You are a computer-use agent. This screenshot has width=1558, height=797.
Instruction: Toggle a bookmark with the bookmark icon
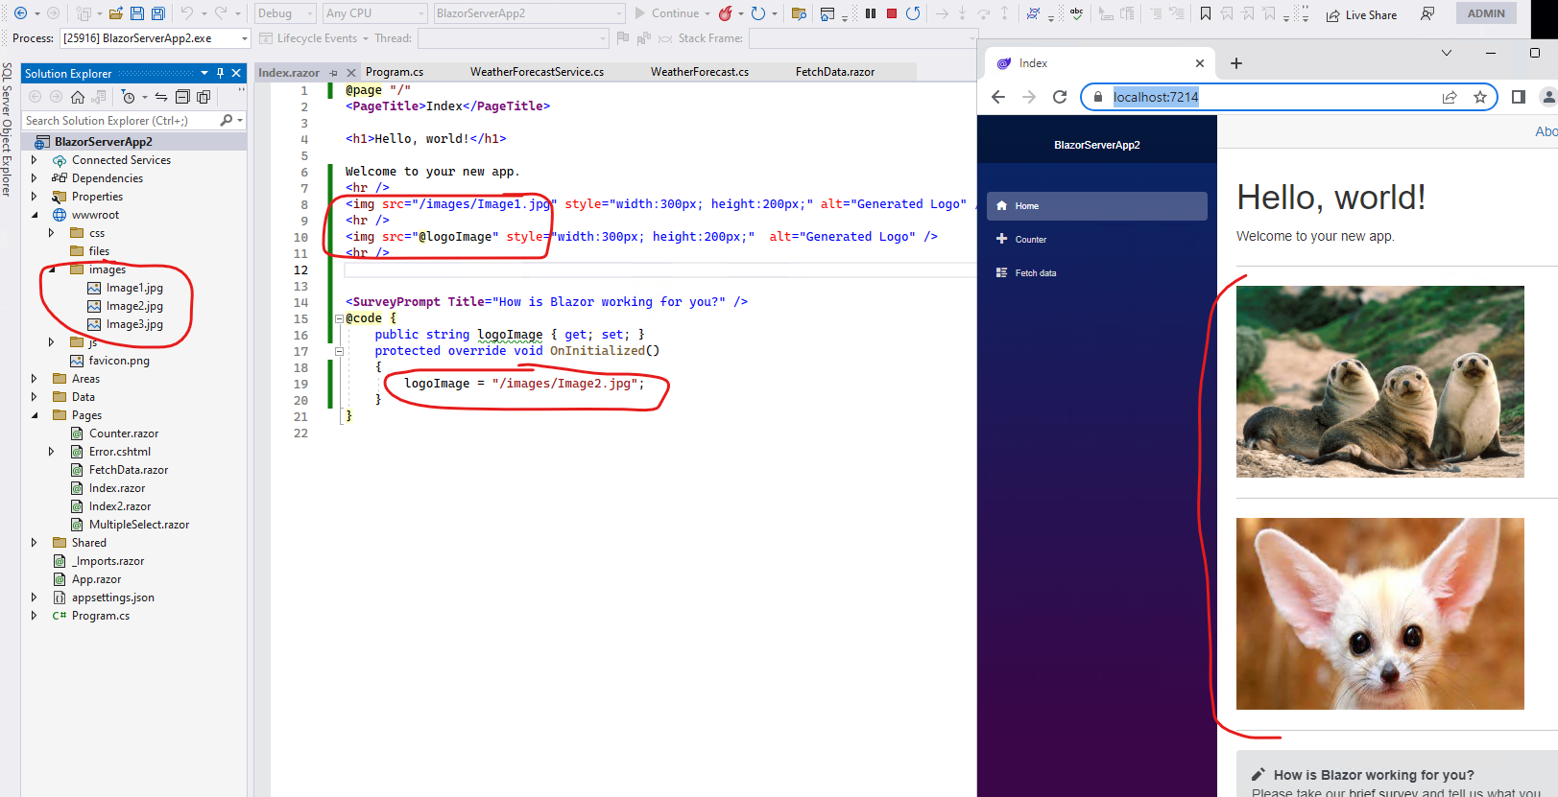(x=1205, y=13)
